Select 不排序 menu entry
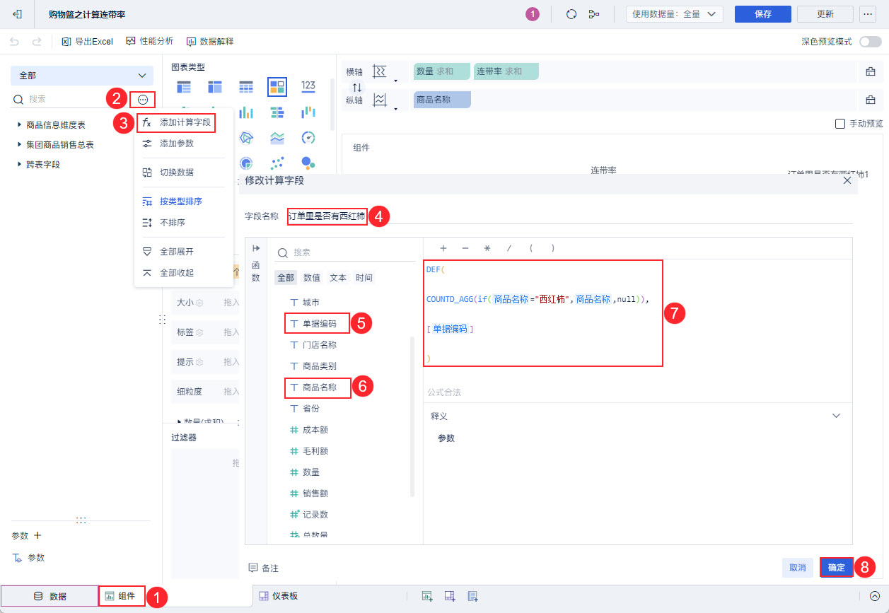The height and width of the screenshot is (613, 889). [183, 223]
